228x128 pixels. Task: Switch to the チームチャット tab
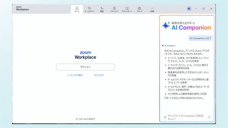89,10
